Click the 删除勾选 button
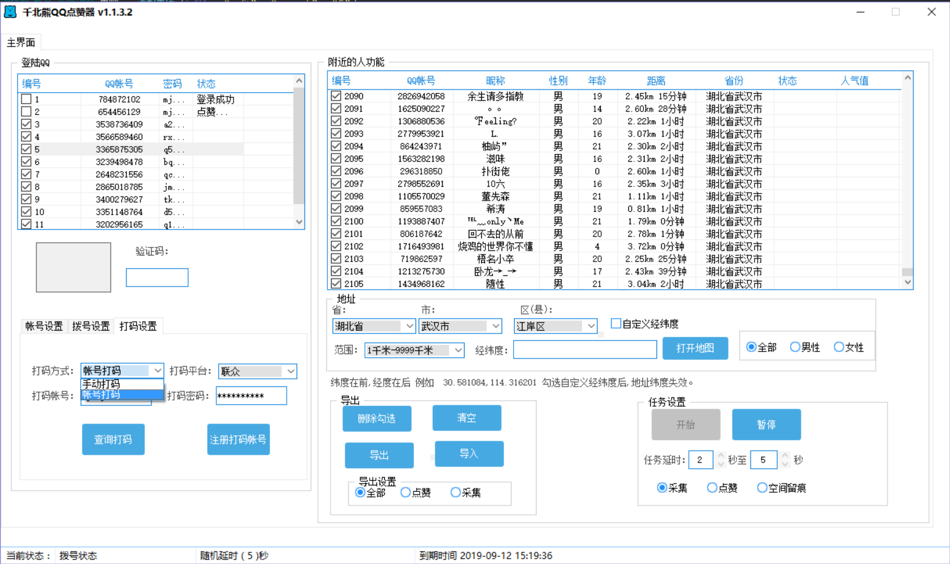This screenshot has width=950, height=564. pos(377,419)
